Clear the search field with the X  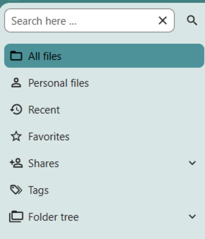pos(163,21)
